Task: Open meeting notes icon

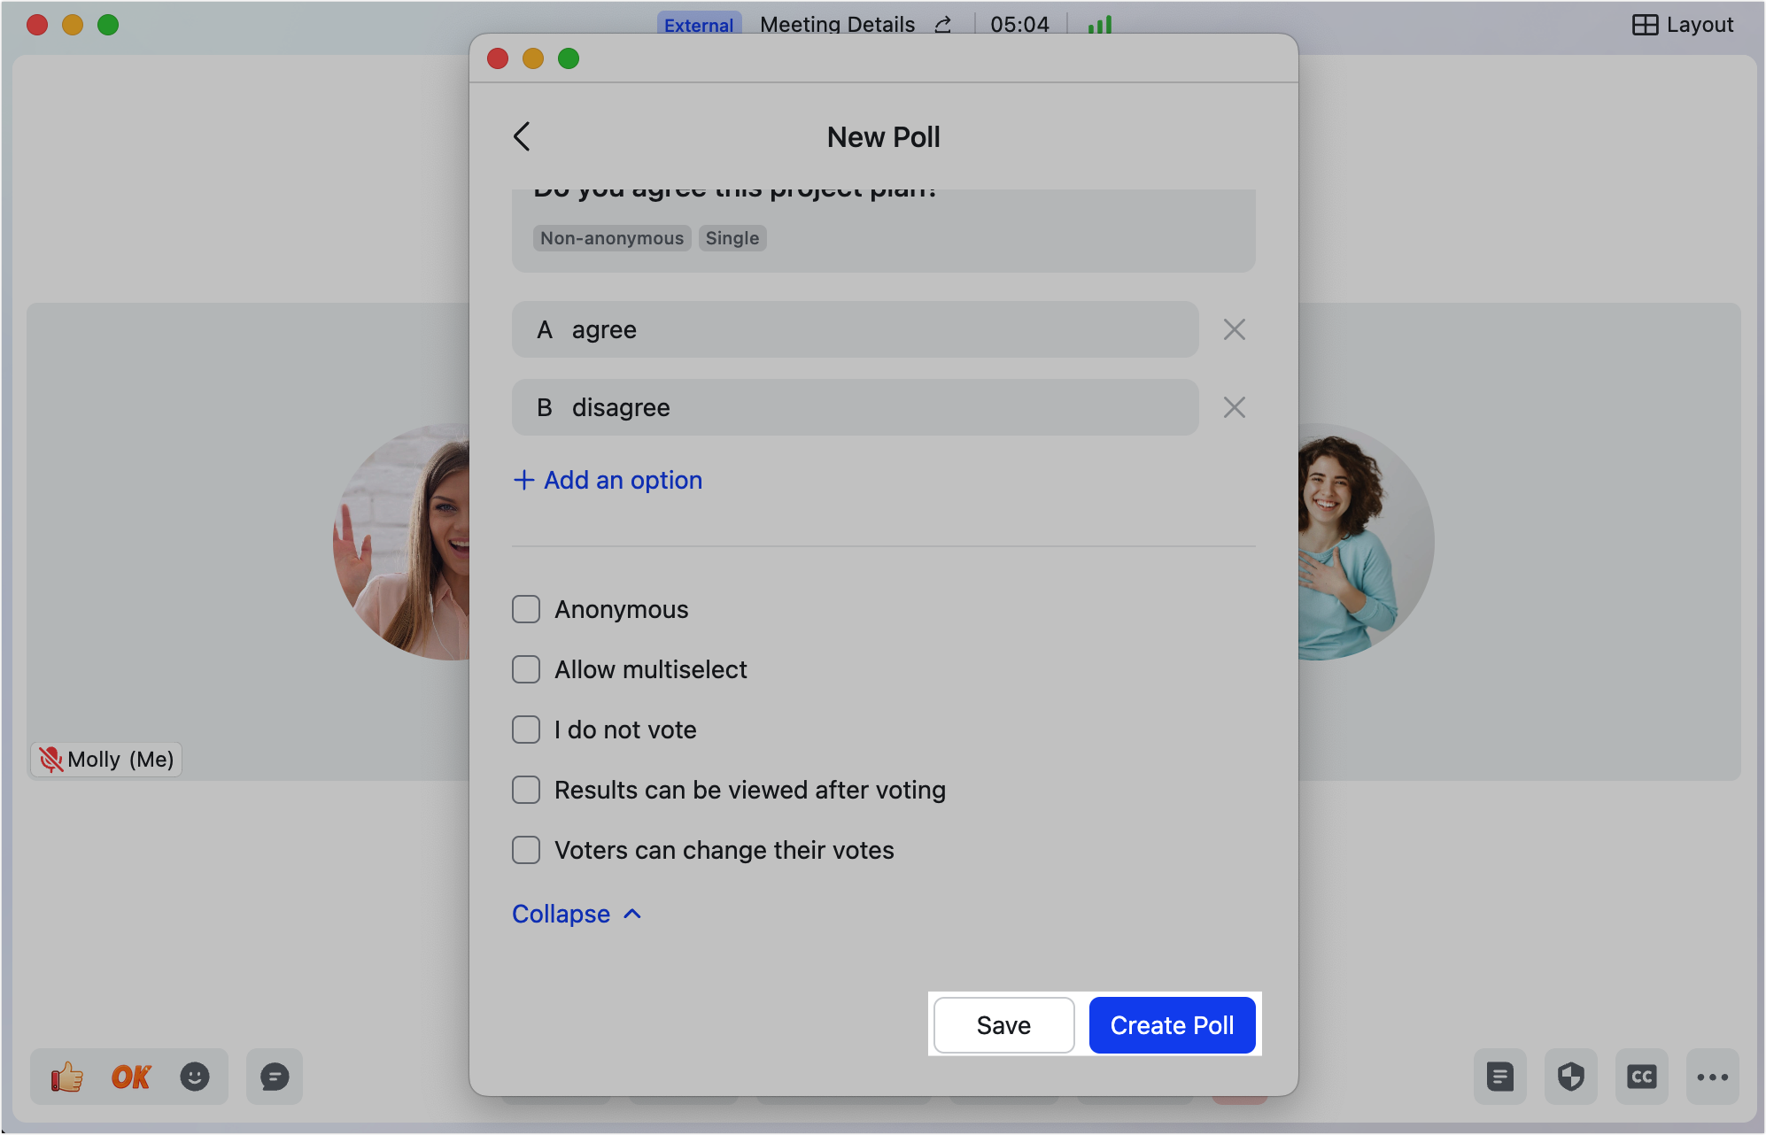Action: [x=1499, y=1077]
